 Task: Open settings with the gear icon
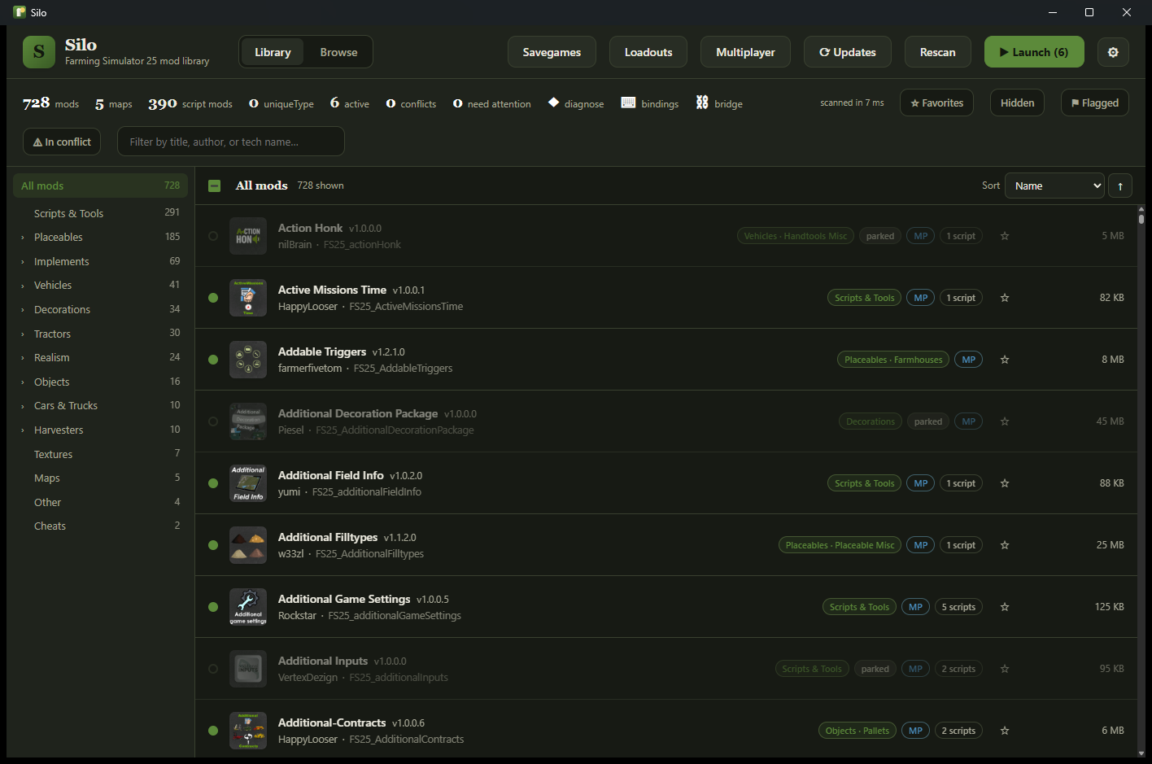click(1113, 52)
